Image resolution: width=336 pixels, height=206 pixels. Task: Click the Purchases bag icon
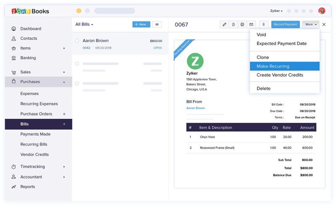coord(14,81)
